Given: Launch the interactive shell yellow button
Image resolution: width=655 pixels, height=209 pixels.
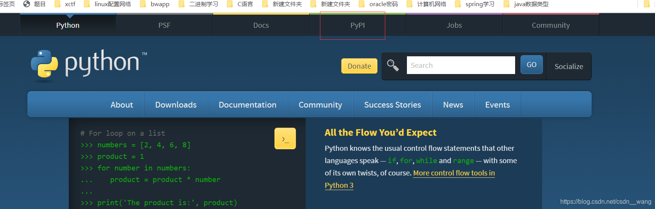Looking at the screenshot, I should pyautogui.click(x=285, y=138).
